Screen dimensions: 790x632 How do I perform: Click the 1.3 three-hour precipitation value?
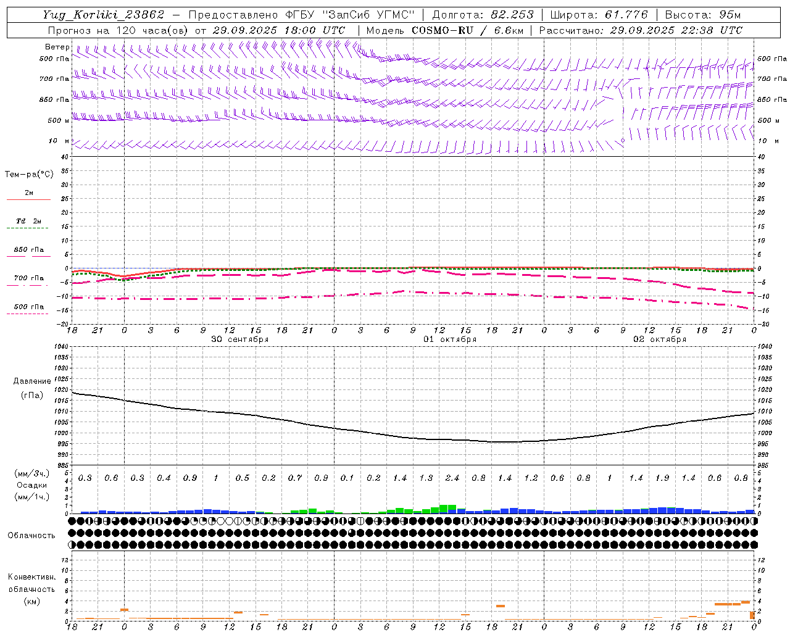[426, 478]
